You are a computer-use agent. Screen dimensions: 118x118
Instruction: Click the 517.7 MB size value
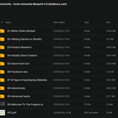coord(111,96)
